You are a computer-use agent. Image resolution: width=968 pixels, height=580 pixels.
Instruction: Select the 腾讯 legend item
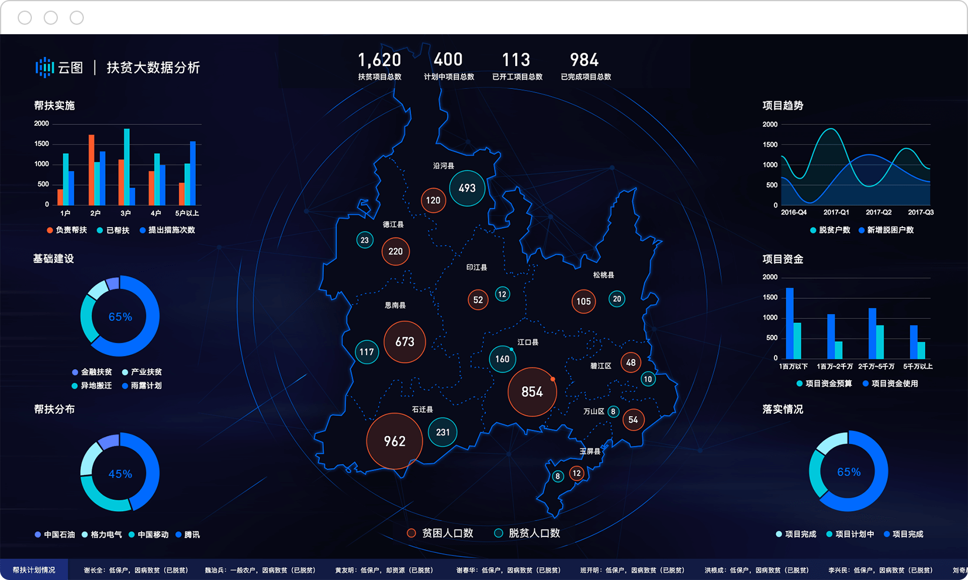coord(188,535)
